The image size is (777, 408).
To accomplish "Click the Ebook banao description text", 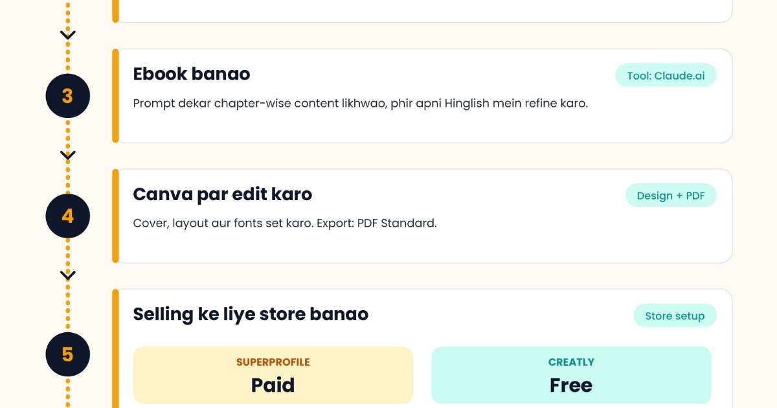I will pos(360,104).
